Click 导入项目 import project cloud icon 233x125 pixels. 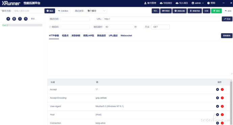182,3
